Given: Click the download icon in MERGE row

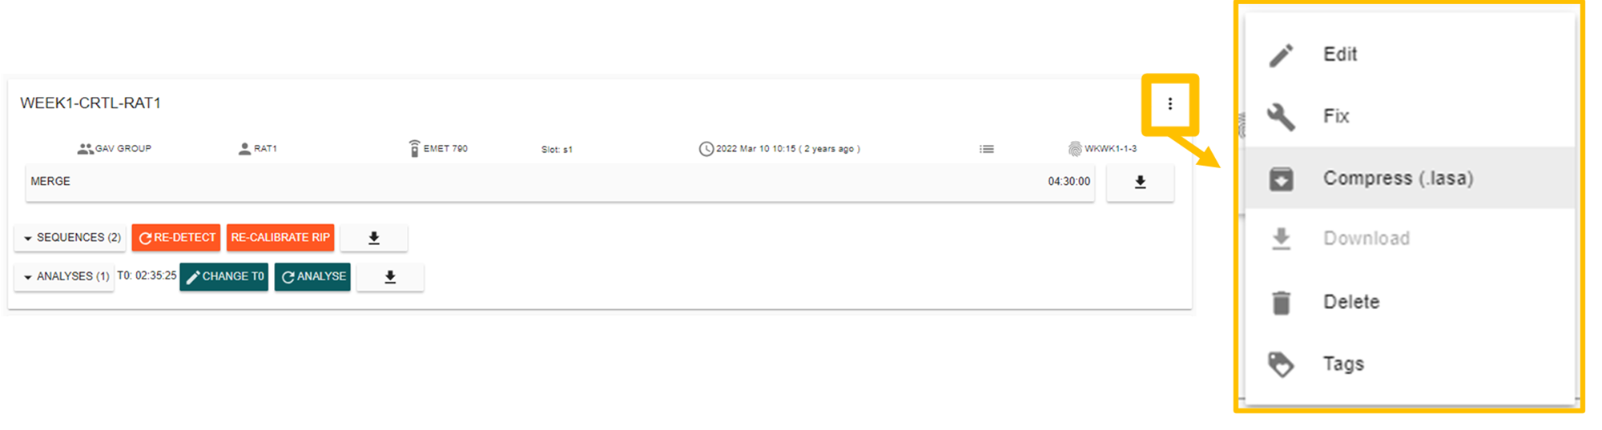Looking at the screenshot, I should coord(1140,183).
